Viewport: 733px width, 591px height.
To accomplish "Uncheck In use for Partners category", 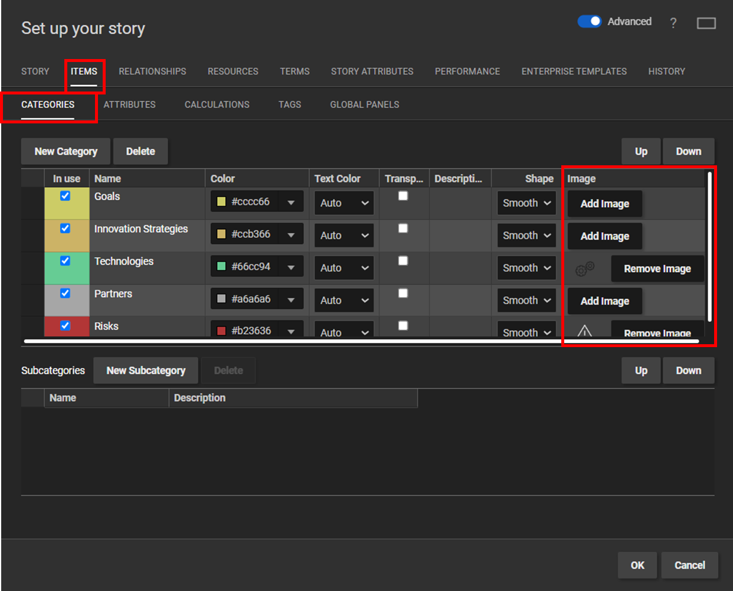I will [65, 293].
